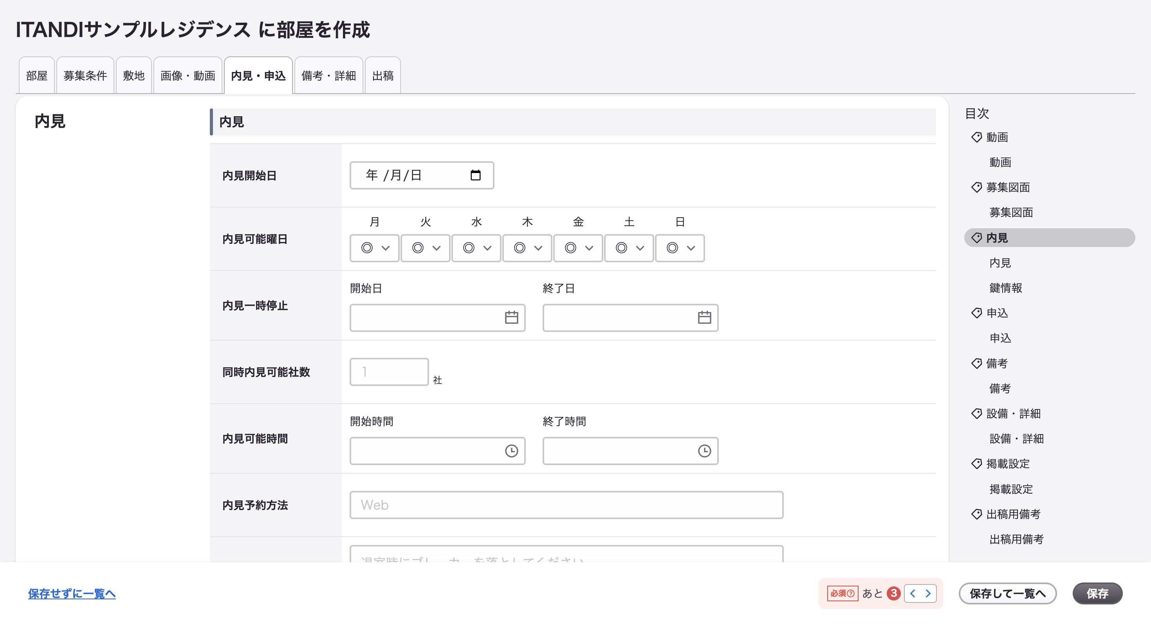Open Wednesday (水) availability dropdown
1151x624 pixels.
[x=476, y=248]
